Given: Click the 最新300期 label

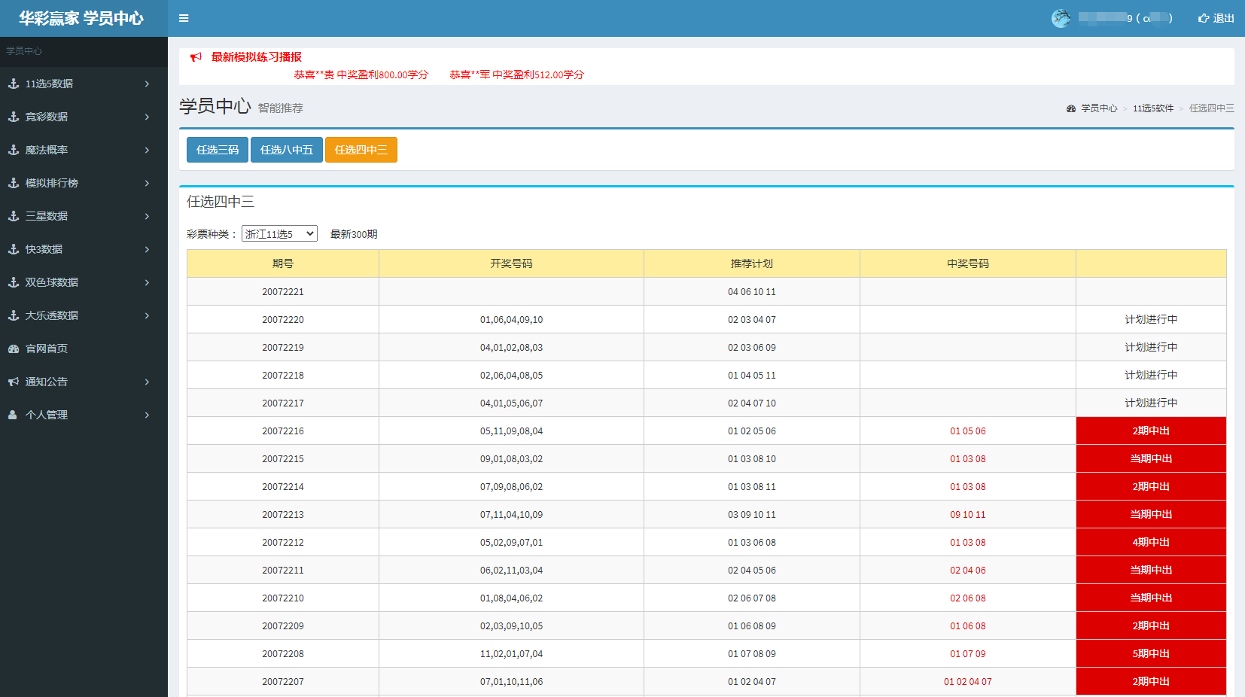Looking at the screenshot, I should pyautogui.click(x=354, y=234).
